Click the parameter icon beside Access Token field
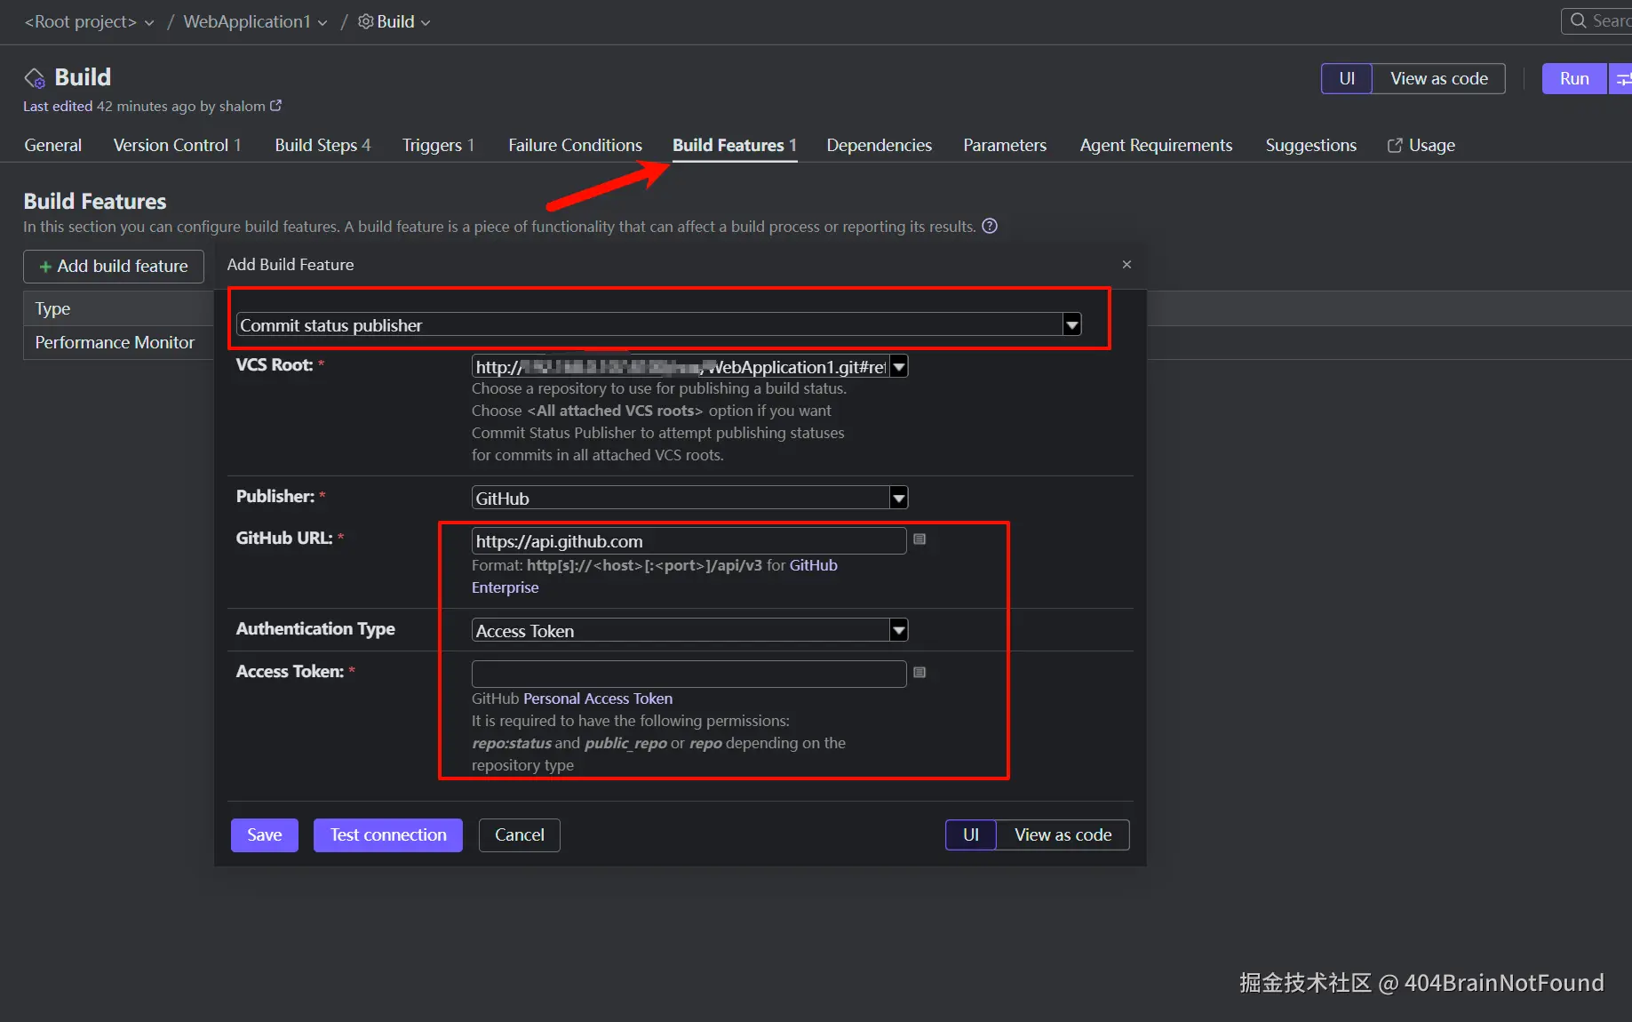The width and height of the screenshot is (1632, 1022). [x=919, y=673]
